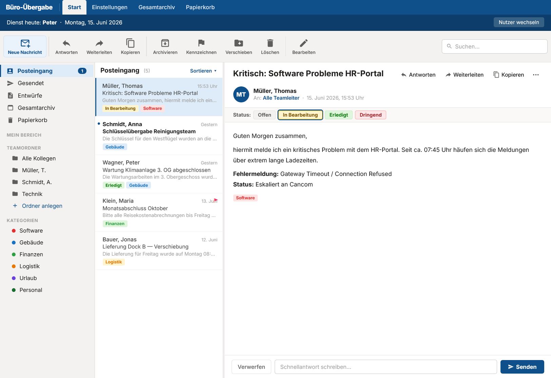Image resolution: width=551 pixels, height=378 pixels.
Task: Click the Kopieren toolbar icon
Action: pos(131,43)
